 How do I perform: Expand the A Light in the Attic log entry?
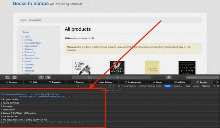coord(2,100)
